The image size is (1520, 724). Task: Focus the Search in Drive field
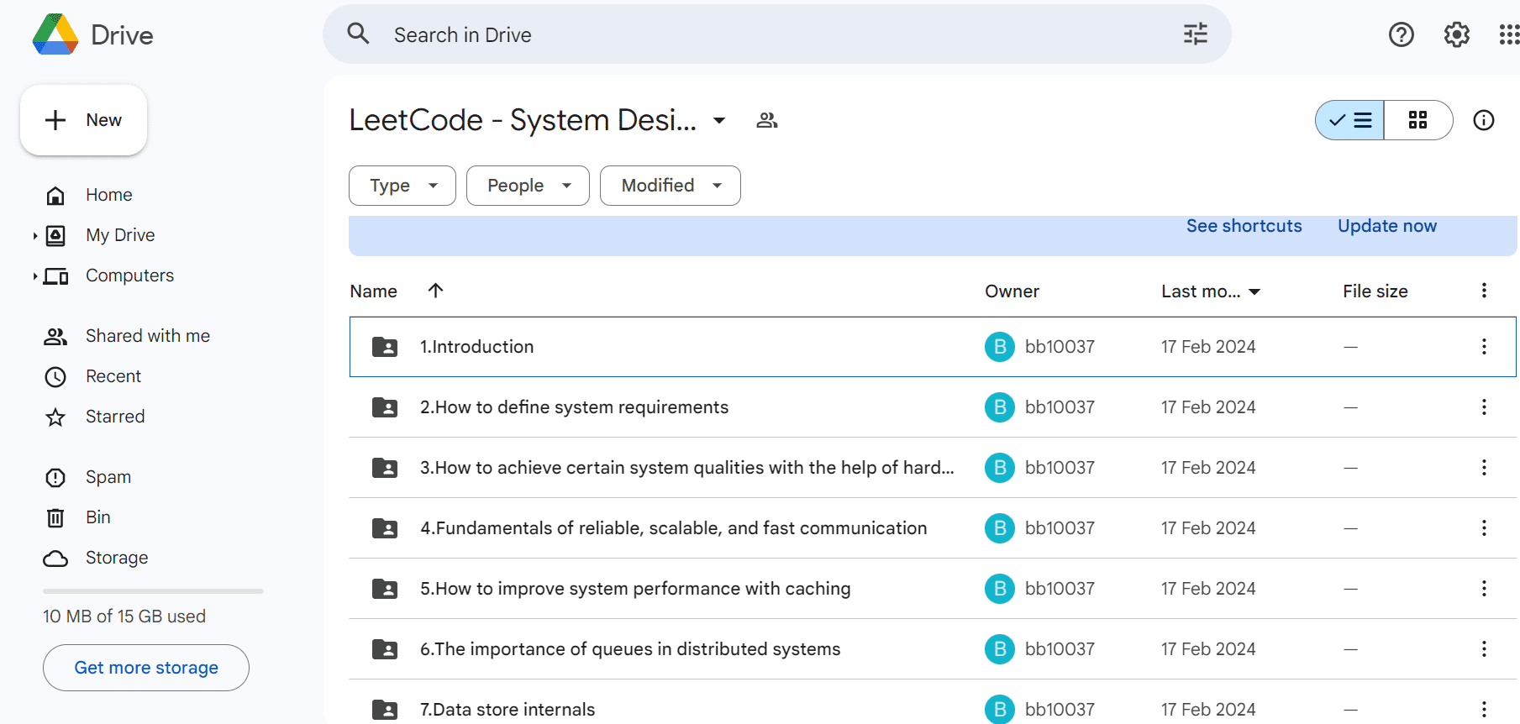tap(777, 34)
